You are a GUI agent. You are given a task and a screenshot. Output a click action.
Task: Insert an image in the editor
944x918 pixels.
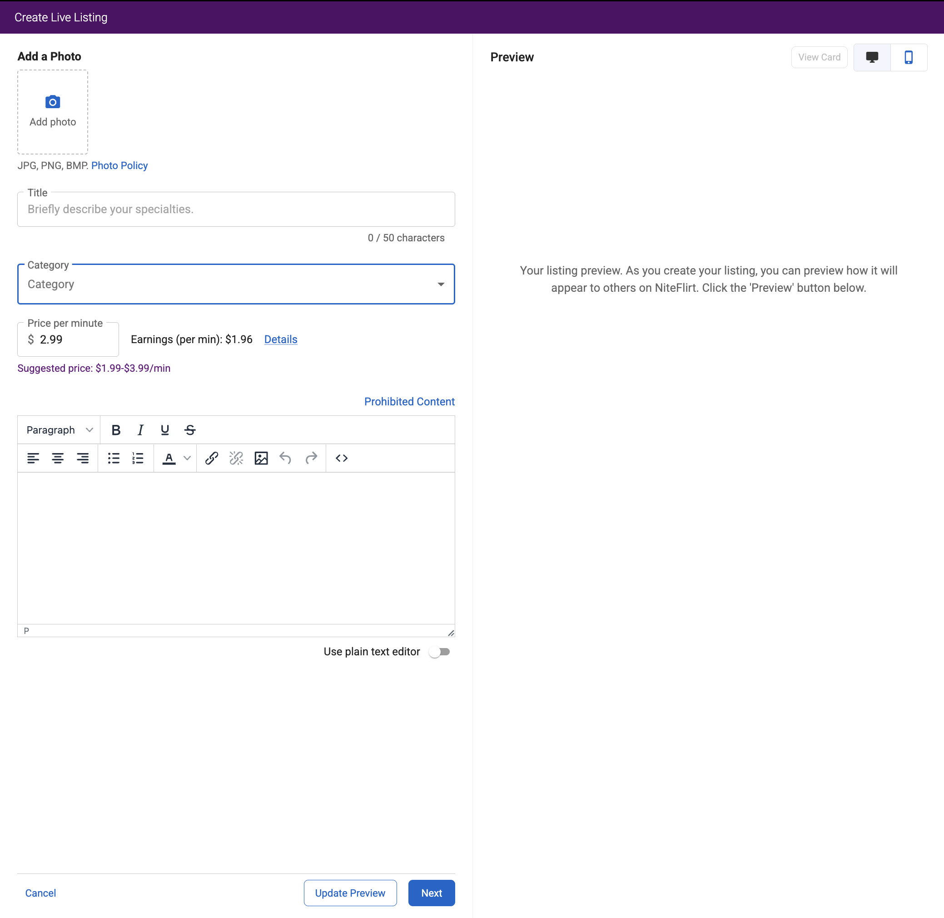[261, 458]
